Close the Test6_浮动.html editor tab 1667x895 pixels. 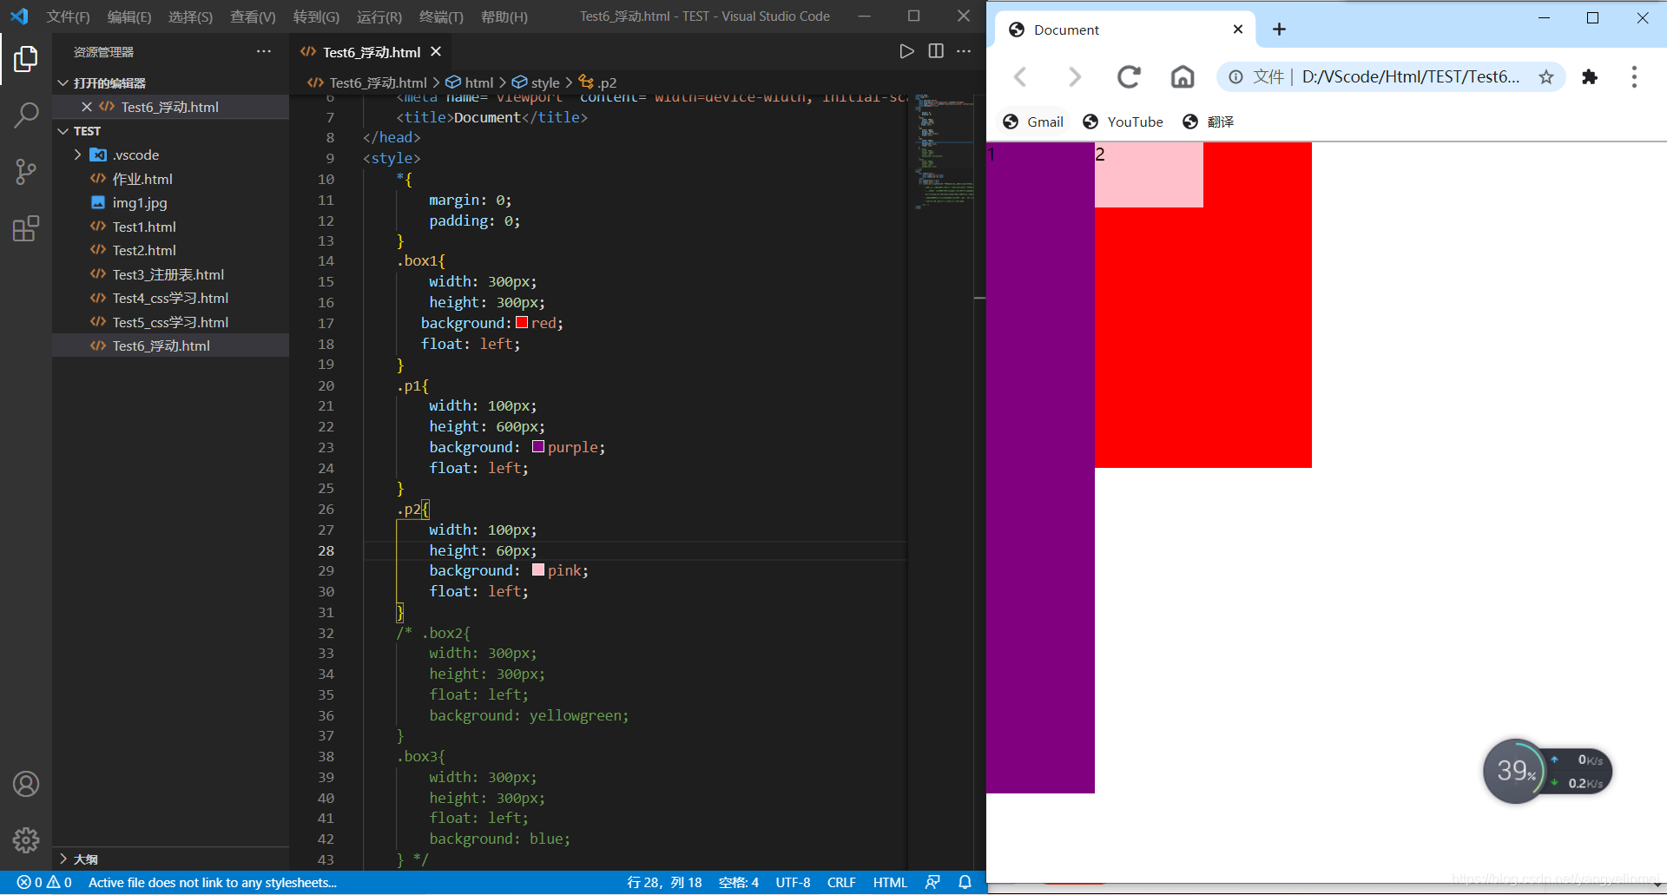point(436,52)
